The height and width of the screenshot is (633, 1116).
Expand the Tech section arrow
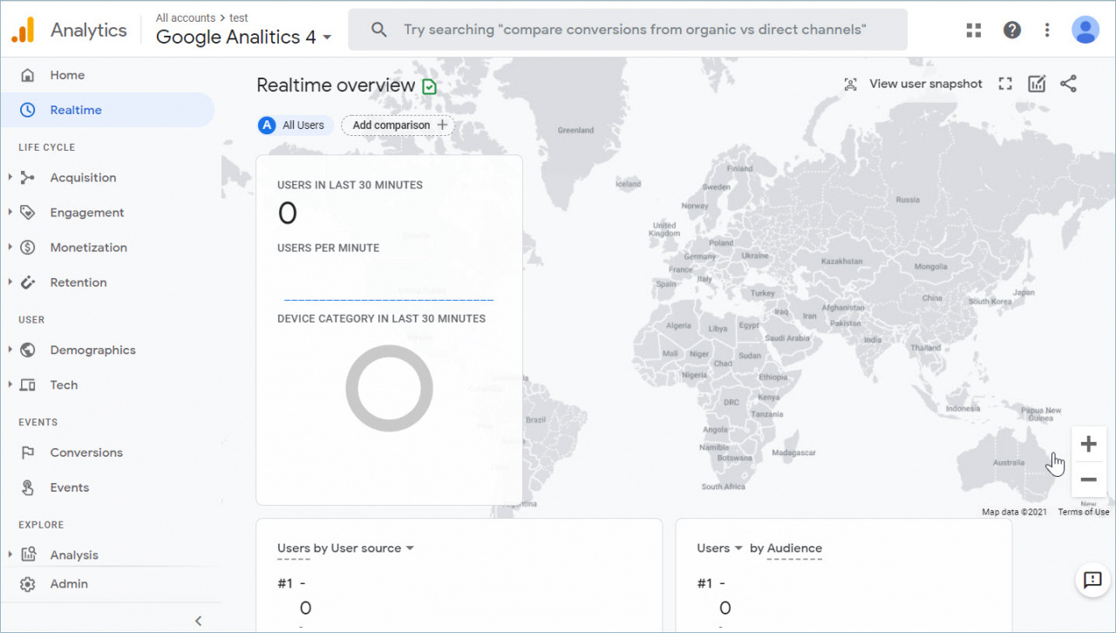tap(10, 385)
